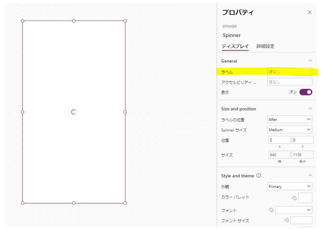The width and height of the screenshot is (322, 229).
Task: Open the 詳細設定 tab
Action: point(265,46)
